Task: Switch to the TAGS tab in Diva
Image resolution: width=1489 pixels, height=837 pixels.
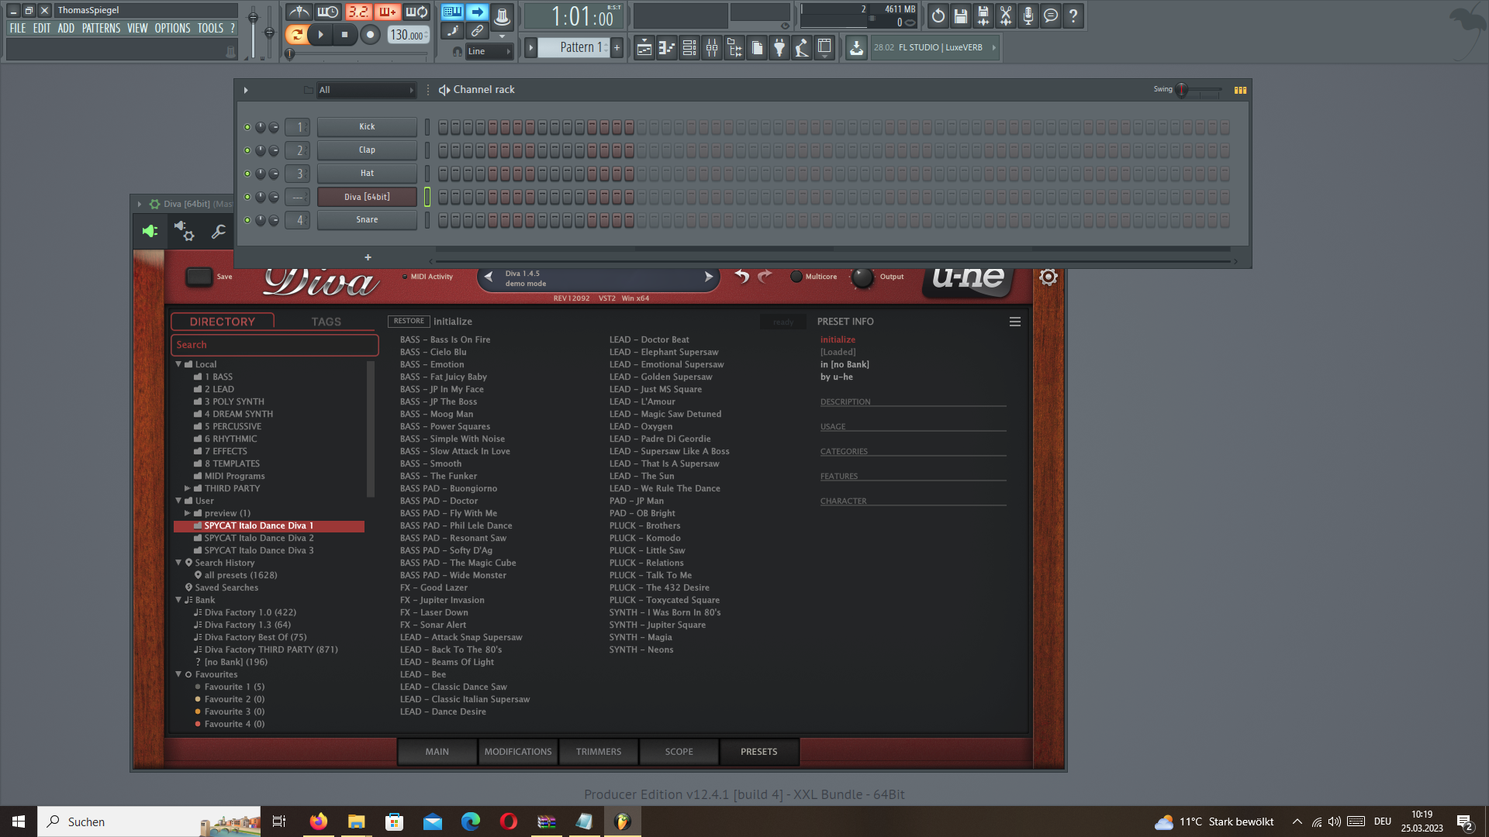Action: coord(326,322)
